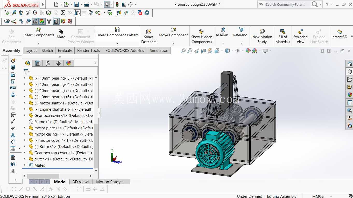Screen dimensions: 353x198
Task: Expand the 10mm bearing<3> tree node
Action: pos(25,78)
